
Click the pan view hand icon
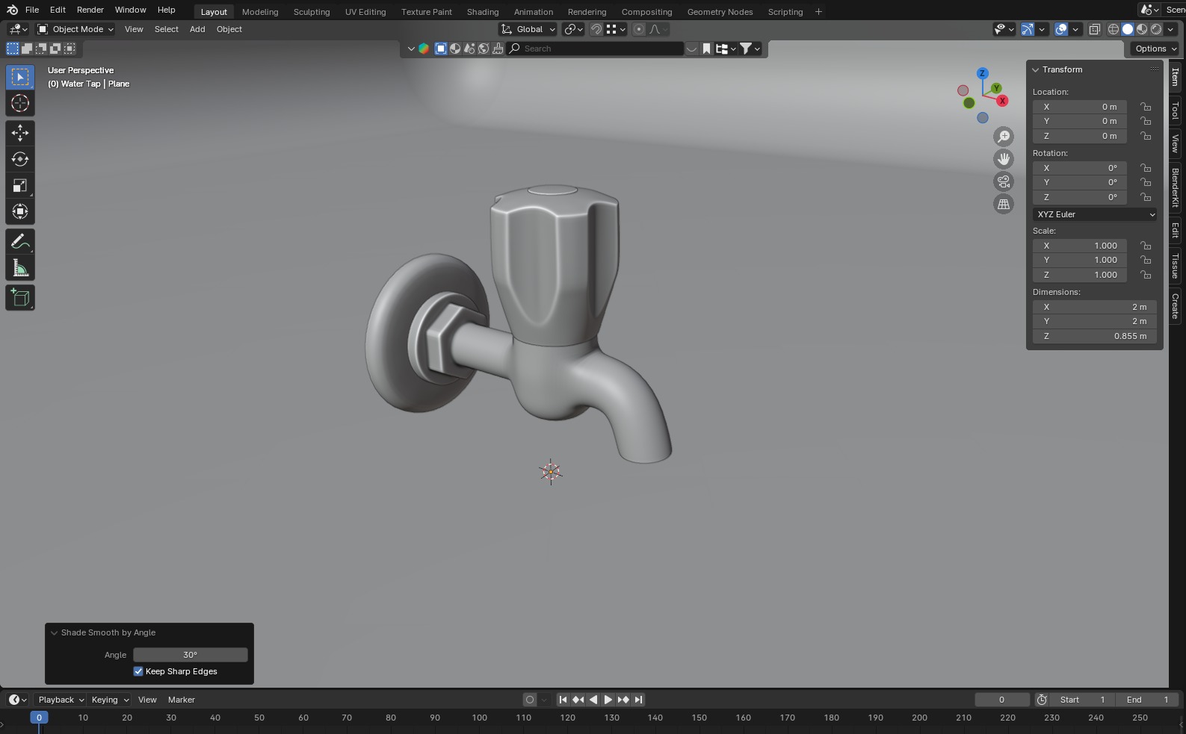coord(1004,159)
